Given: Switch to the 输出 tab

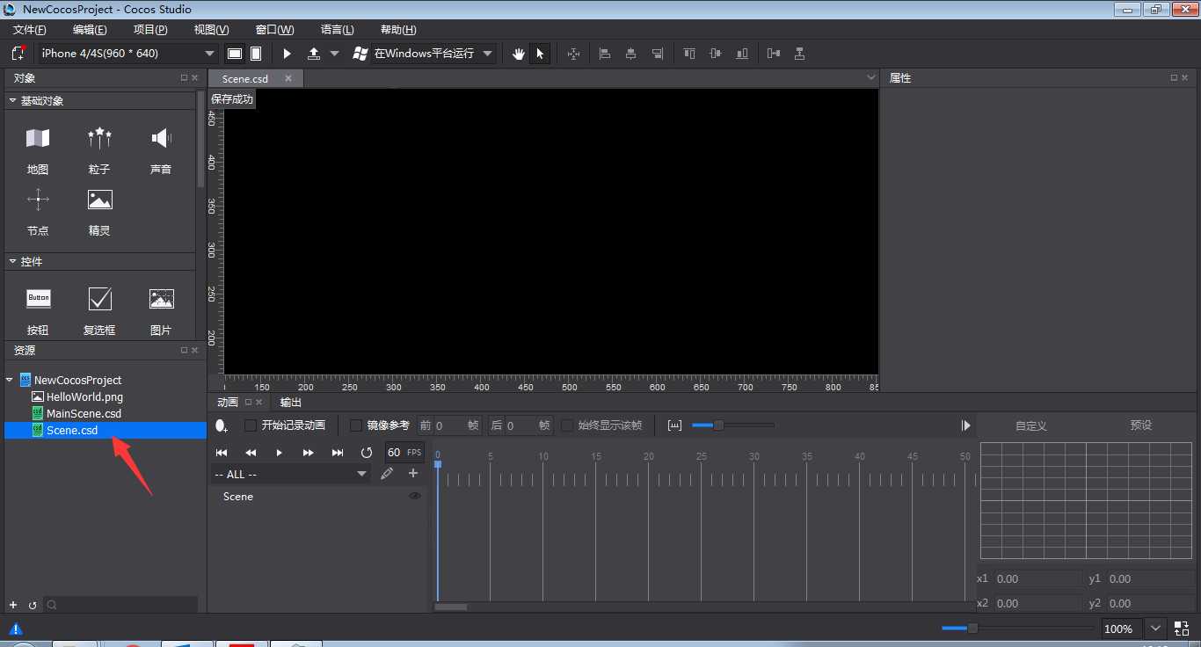Looking at the screenshot, I should [x=290, y=403].
